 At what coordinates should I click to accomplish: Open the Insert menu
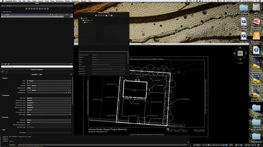pos(34,1)
